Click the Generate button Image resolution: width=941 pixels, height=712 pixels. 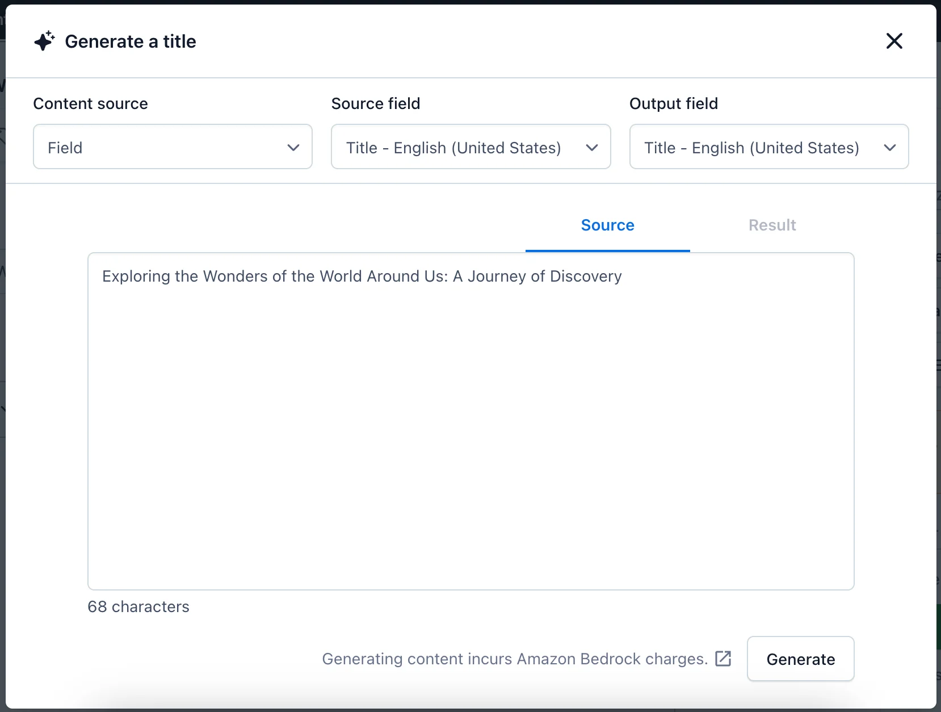(800, 659)
